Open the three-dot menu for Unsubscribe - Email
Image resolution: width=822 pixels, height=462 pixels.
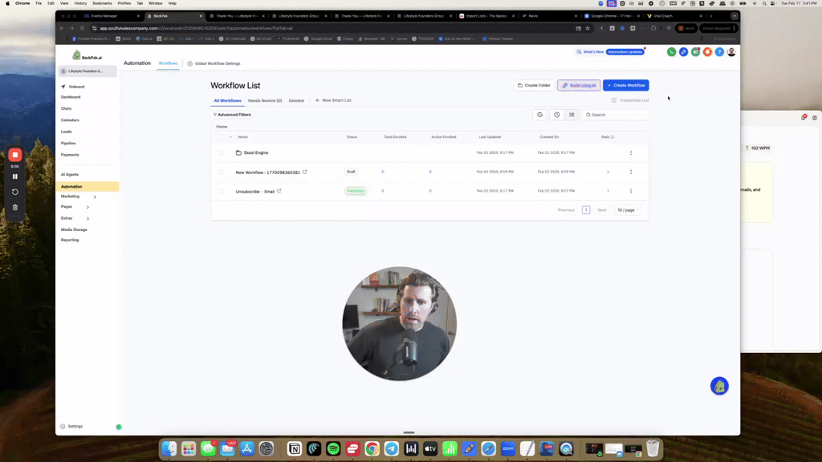[631, 191]
